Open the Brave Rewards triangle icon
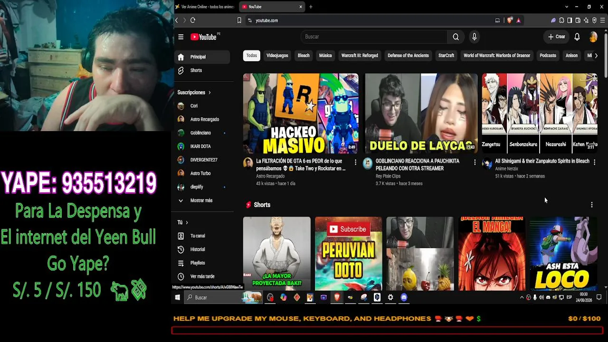 pos(518,20)
